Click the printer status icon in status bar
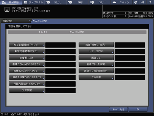Viewport: 154px width, 116px height. click(13, 114)
